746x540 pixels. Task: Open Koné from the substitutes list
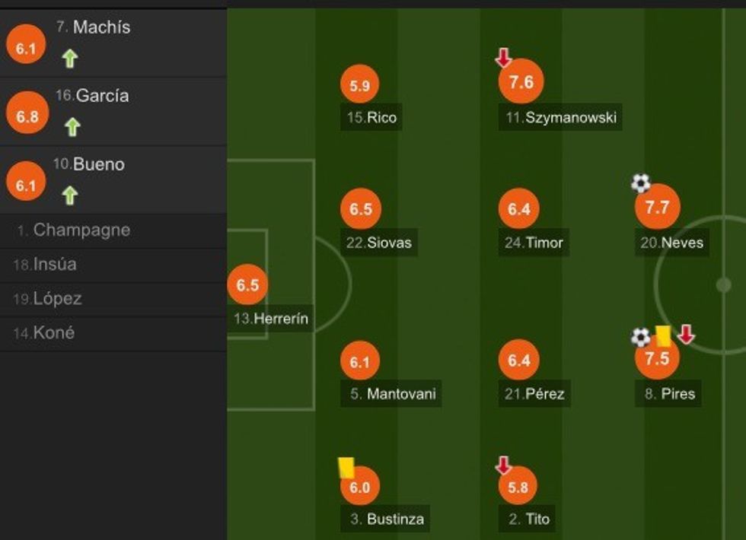point(53,333)
